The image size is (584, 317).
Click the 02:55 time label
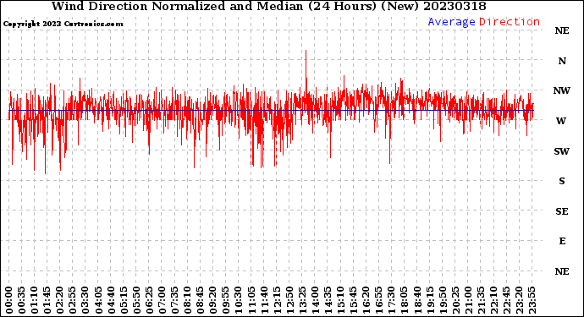point(73,300)
